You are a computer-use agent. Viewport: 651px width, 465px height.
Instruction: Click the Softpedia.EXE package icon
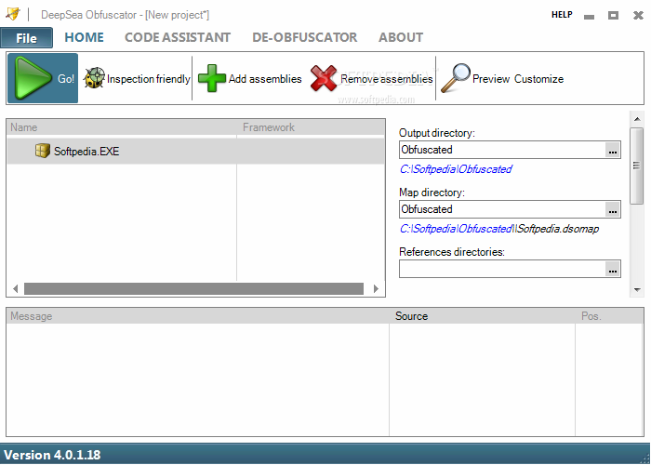coord(43,151)
